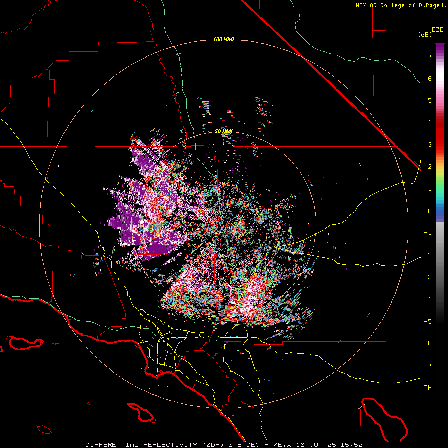Screen dimensions: 448x448
Task: Click the 7 tick label on scale
Action: pyautogui.click(x=430, y=56)
